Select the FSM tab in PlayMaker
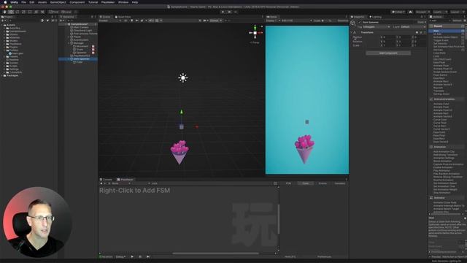The width and height of the screenshot is (467, 263). tap(288, 183)
